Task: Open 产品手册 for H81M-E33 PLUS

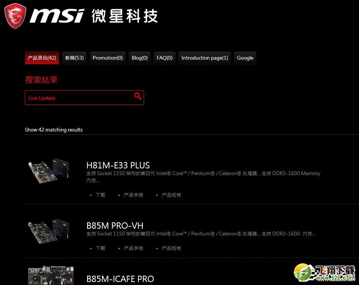Action: (x=134, y=195)
